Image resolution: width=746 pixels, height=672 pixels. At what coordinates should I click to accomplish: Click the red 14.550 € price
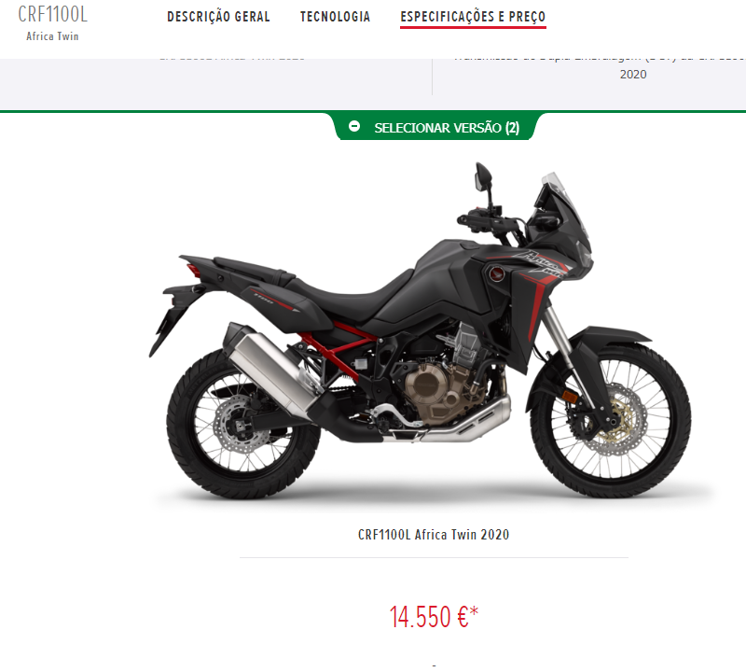point(428,617)
